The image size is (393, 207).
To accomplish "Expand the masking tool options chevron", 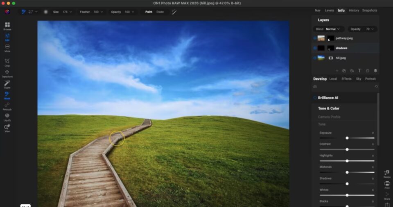I will (x=36, y=11).
